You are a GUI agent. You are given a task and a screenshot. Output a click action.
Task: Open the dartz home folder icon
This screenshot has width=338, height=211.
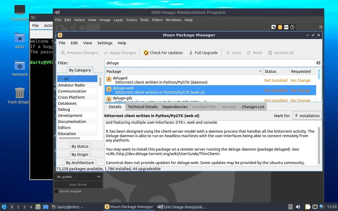20,41
